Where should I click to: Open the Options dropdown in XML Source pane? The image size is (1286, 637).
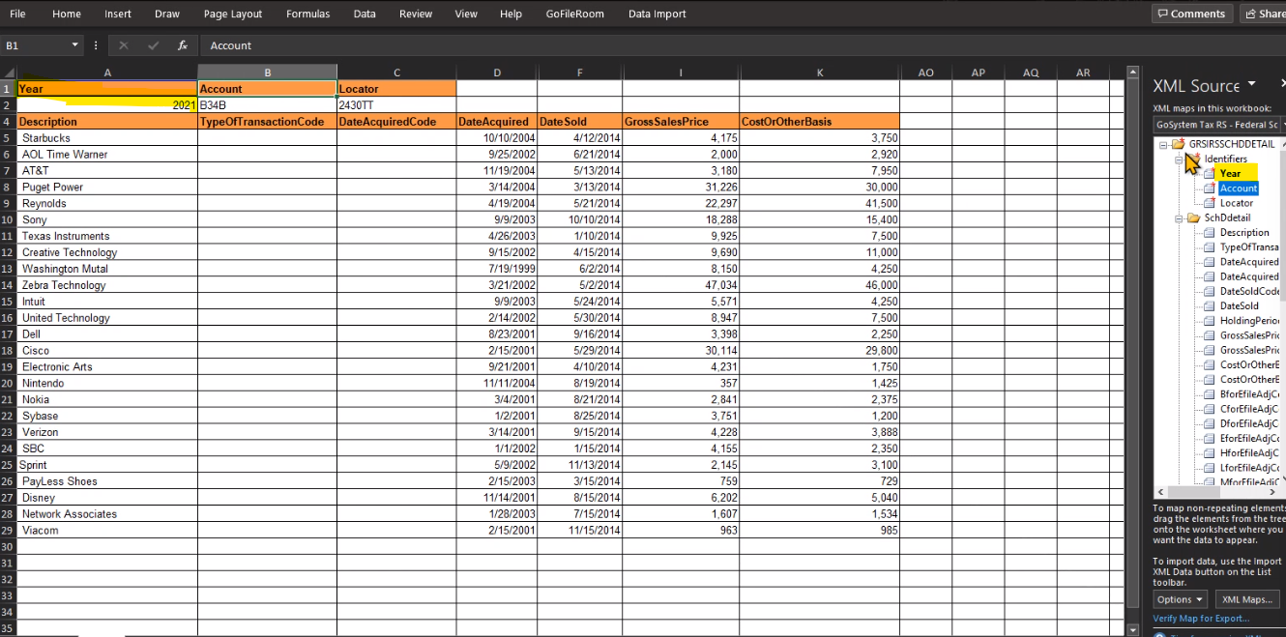coord(1180,599)
